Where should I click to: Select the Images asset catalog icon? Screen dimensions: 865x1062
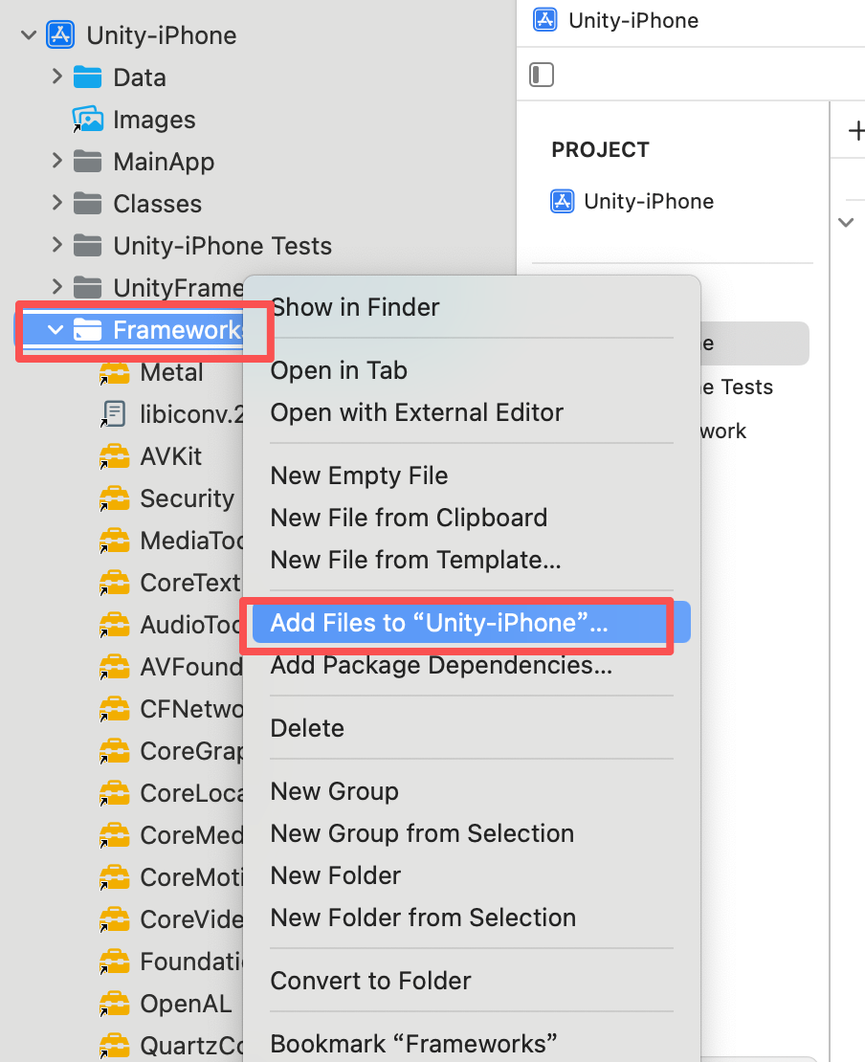tap(87, 120)
